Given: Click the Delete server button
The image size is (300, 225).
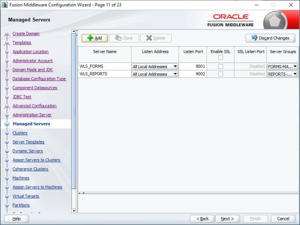Looking at the screenshot, I should 156,38.
